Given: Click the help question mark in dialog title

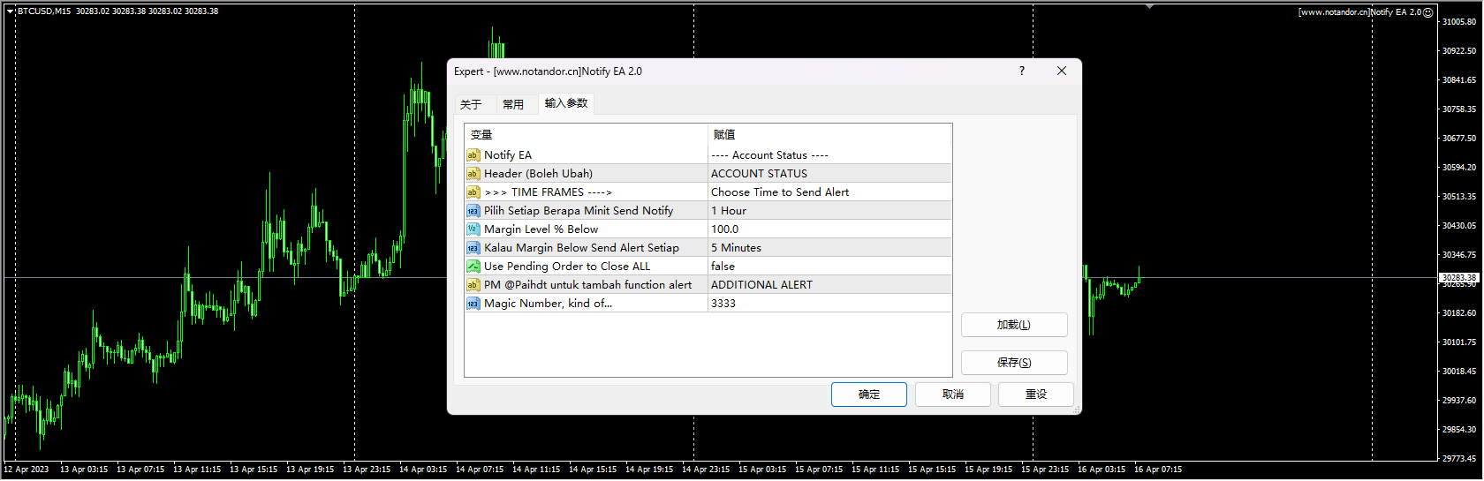Looking at the screenshot, I should pos(1022,71).
